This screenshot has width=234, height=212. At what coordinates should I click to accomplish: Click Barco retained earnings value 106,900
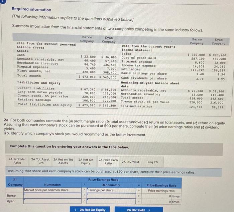[89, 100]
